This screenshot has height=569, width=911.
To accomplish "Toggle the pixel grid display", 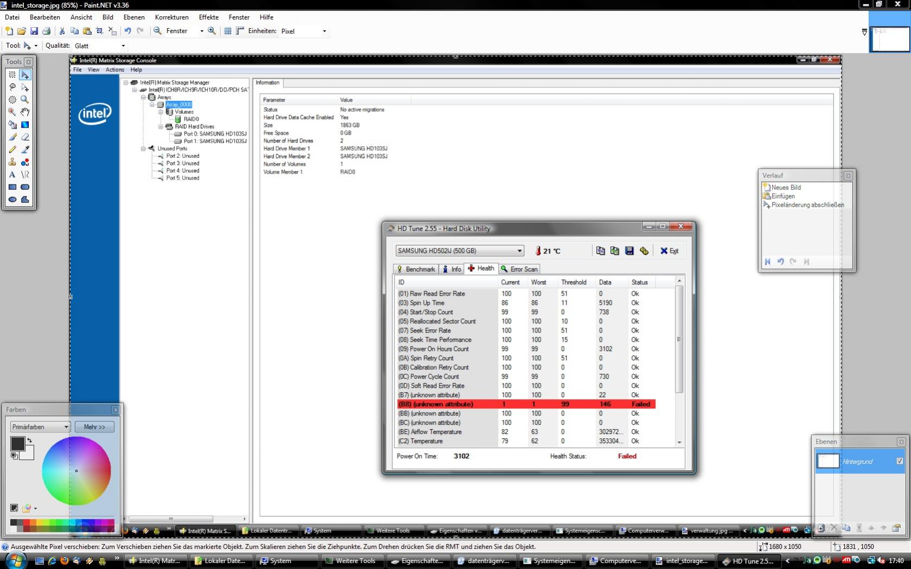I will pos(228,31).
